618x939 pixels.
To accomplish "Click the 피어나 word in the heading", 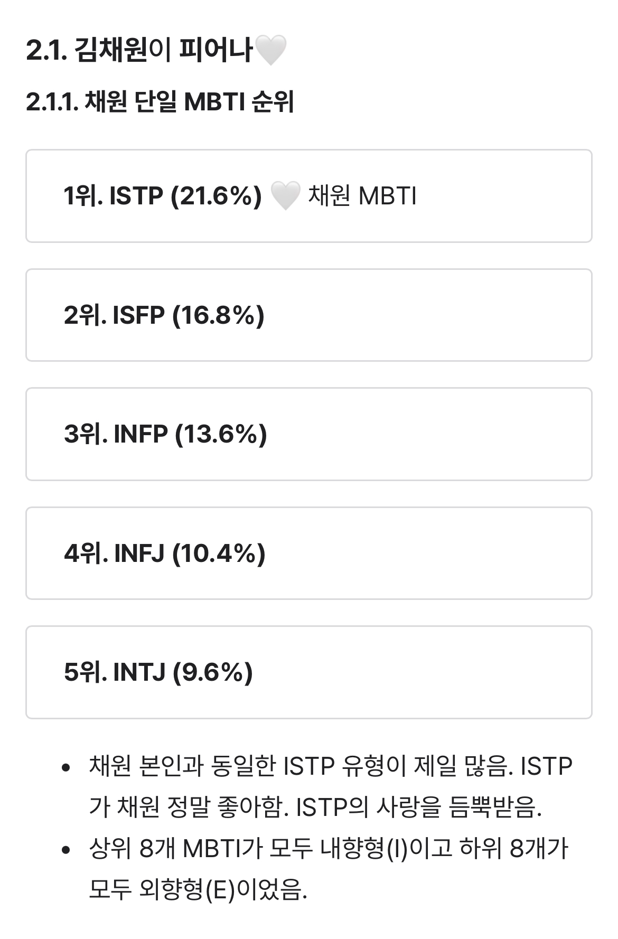I will click(216, 51).
